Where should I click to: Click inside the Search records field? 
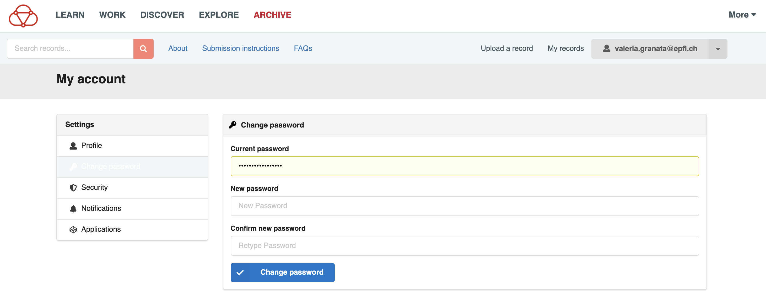[70, 49]
